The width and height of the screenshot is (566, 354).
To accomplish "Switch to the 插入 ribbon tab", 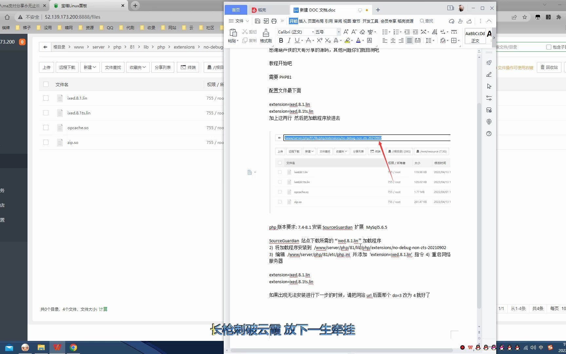I will click(x=302, y=21).
